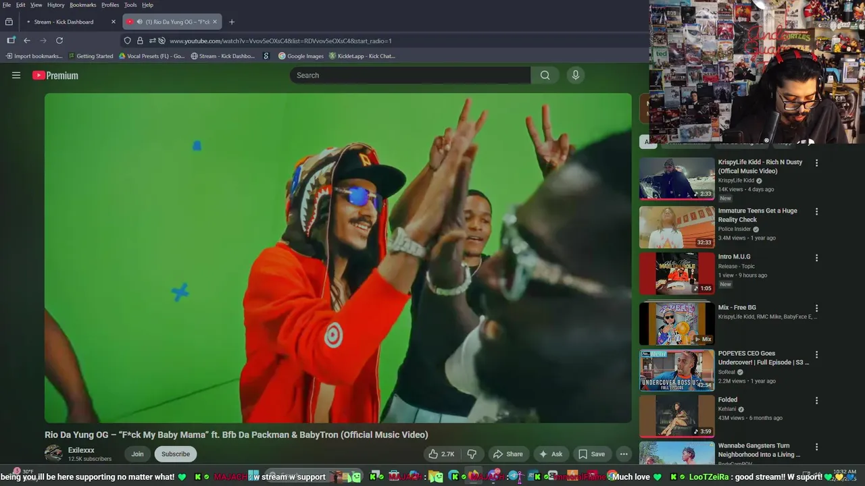Open the File menu
The height and width of the screenshot is (486, 865).
[x=7, y=5]
